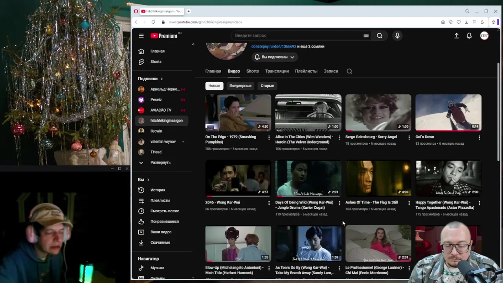Open «Скачанные» downloads in sidebar
Screen dimensions: 503x283
pos(162,243)
